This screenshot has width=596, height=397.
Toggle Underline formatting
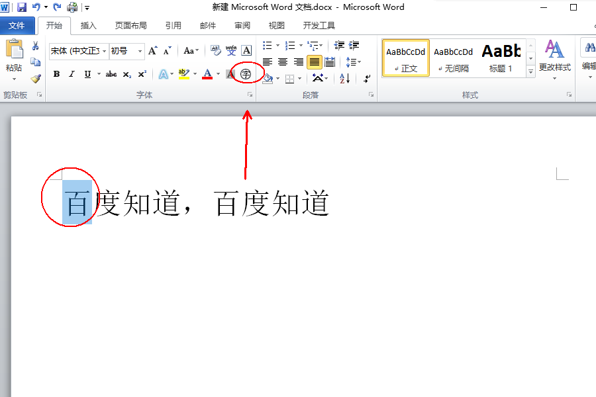[x=87, y=74]
